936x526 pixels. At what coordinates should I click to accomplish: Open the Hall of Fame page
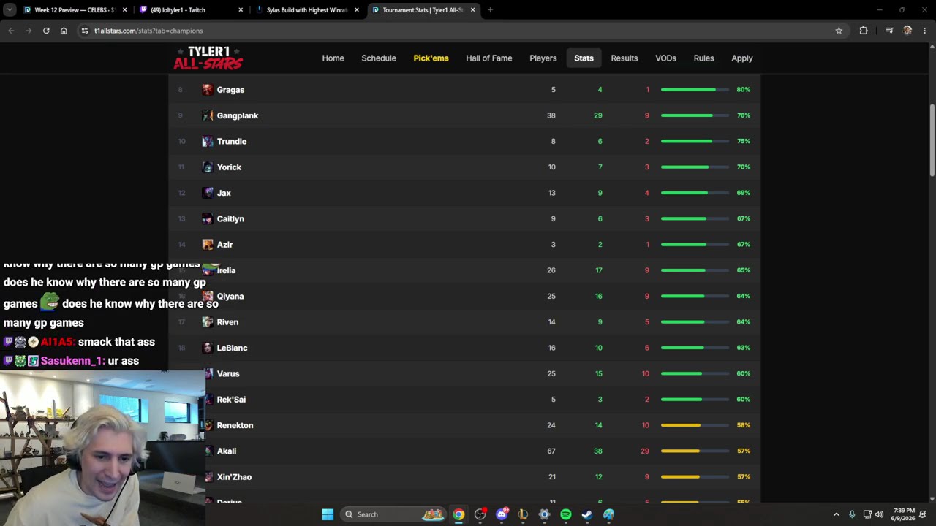tap(489, 58)
